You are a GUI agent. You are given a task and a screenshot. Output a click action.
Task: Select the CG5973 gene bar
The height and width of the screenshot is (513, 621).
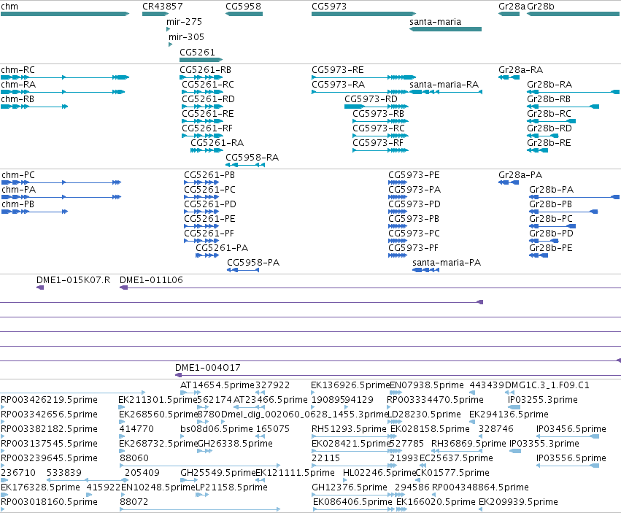point(364,14)
